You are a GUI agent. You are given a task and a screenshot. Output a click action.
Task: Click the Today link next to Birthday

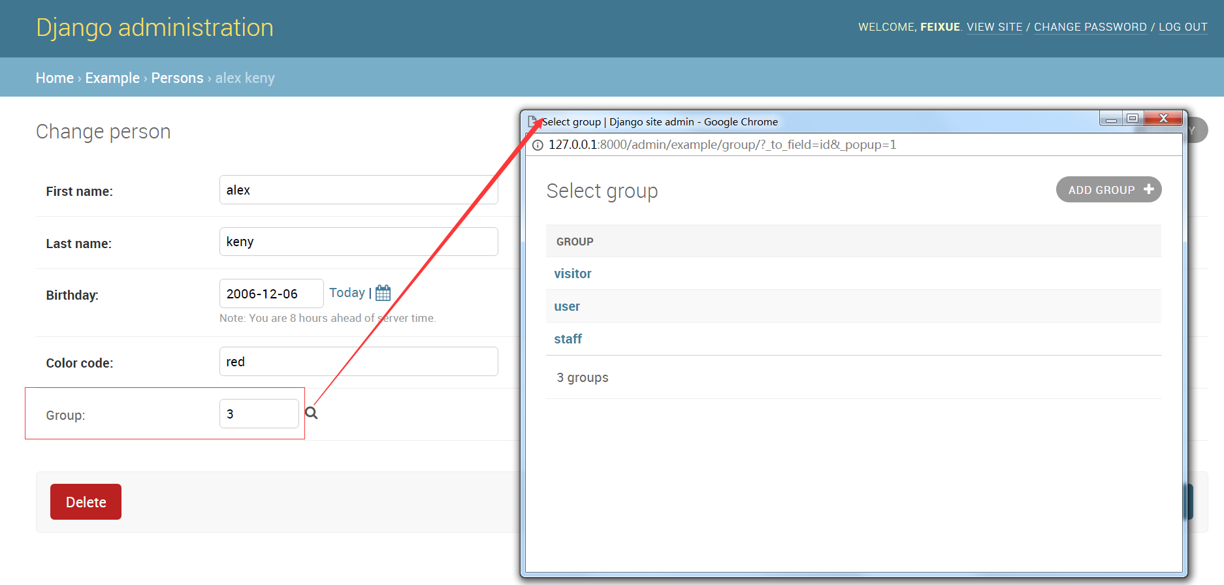[347, 292]
